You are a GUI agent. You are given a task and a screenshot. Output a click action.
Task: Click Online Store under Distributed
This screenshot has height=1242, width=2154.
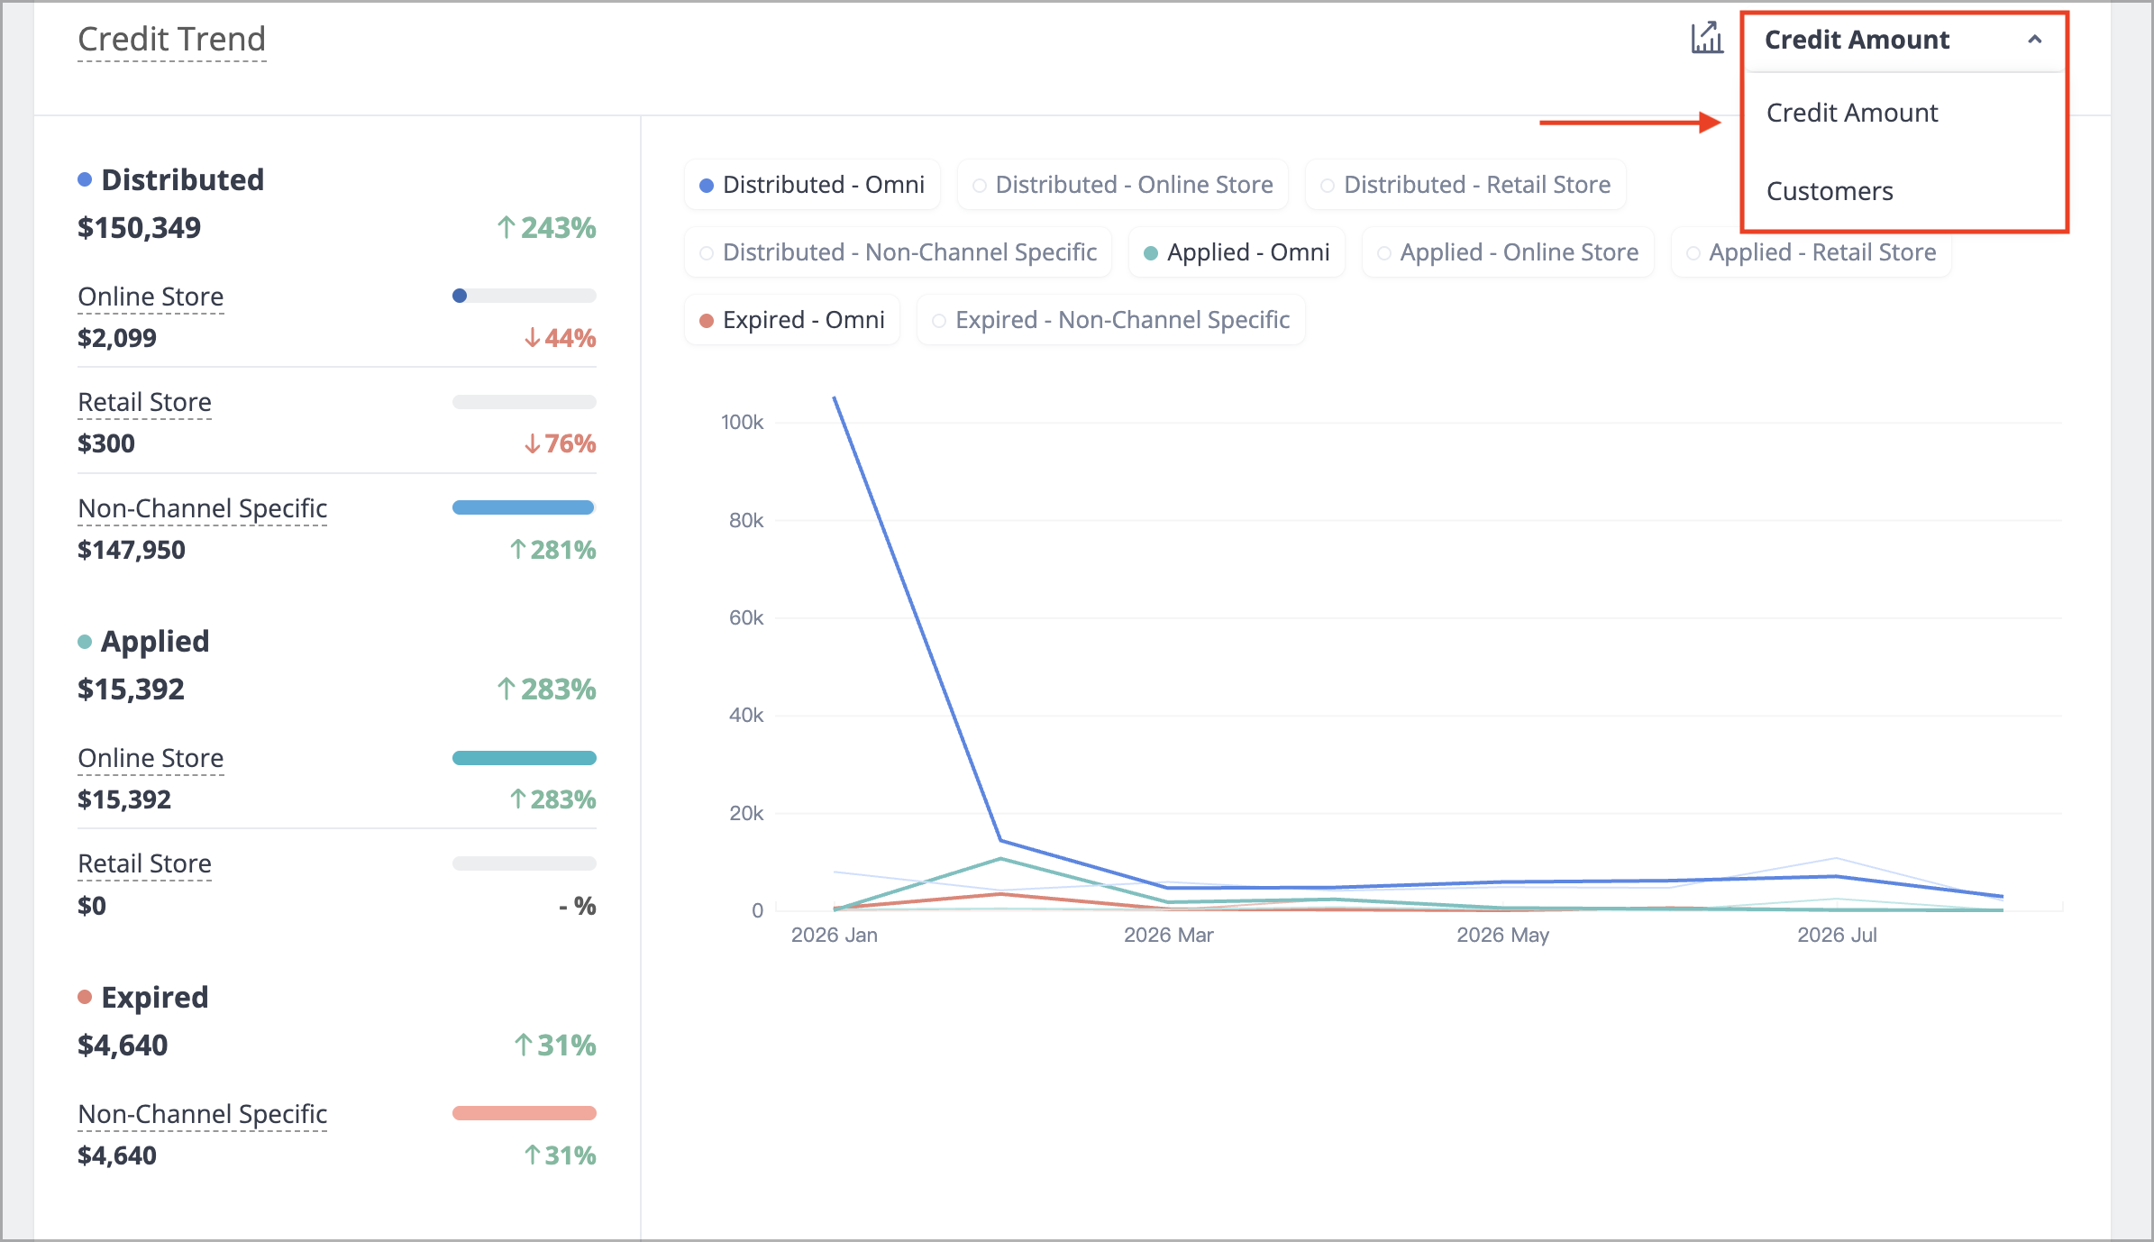tap(151, 297)
